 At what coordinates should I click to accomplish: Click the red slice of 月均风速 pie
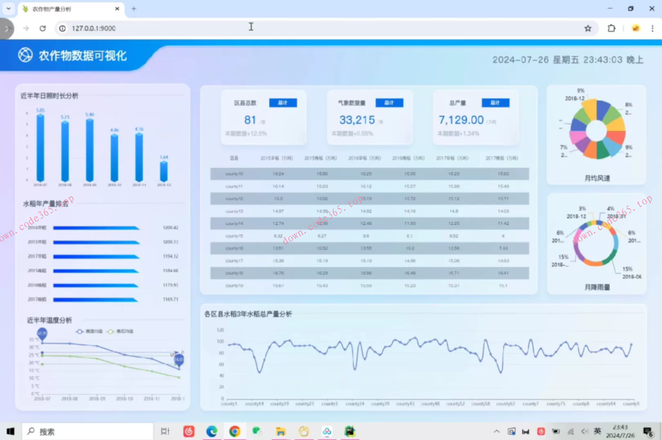tap(617, 136)
